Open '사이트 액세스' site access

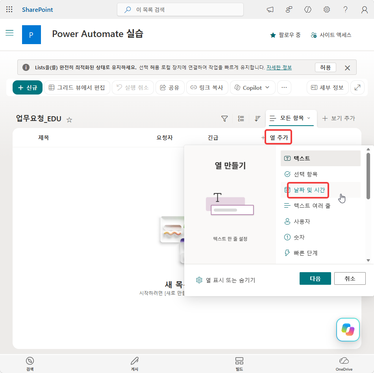coord(331,35)
